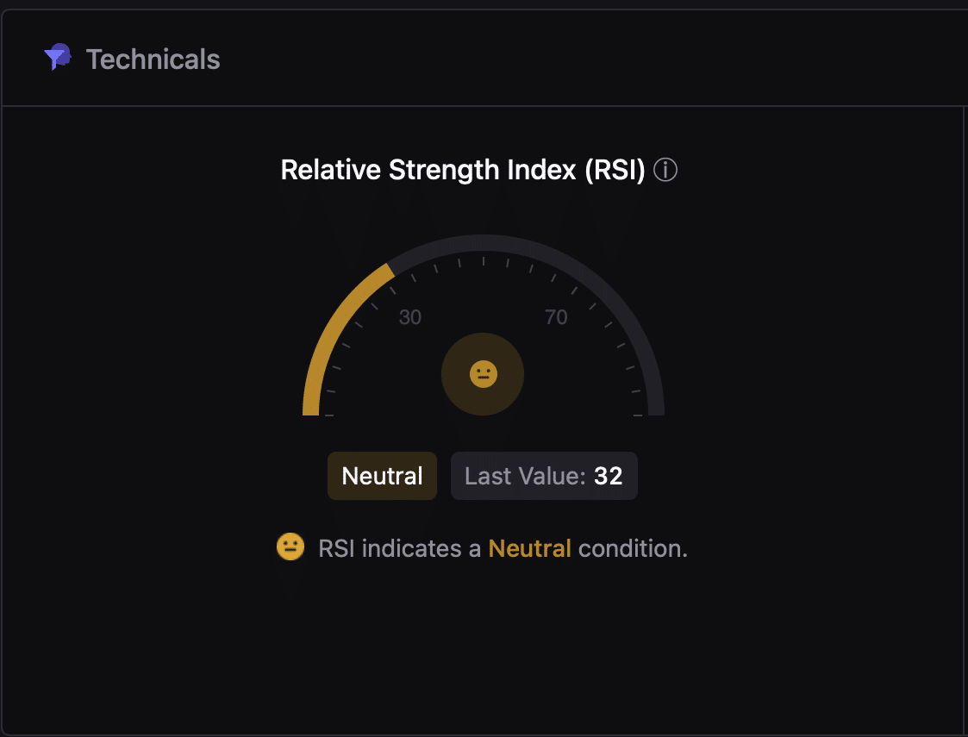The image size is (968, 737).
Task: Click the Technicals panel heading
Action: pos(153,59)
